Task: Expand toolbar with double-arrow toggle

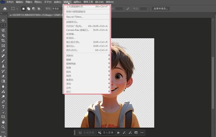Action: pos(1,13)
